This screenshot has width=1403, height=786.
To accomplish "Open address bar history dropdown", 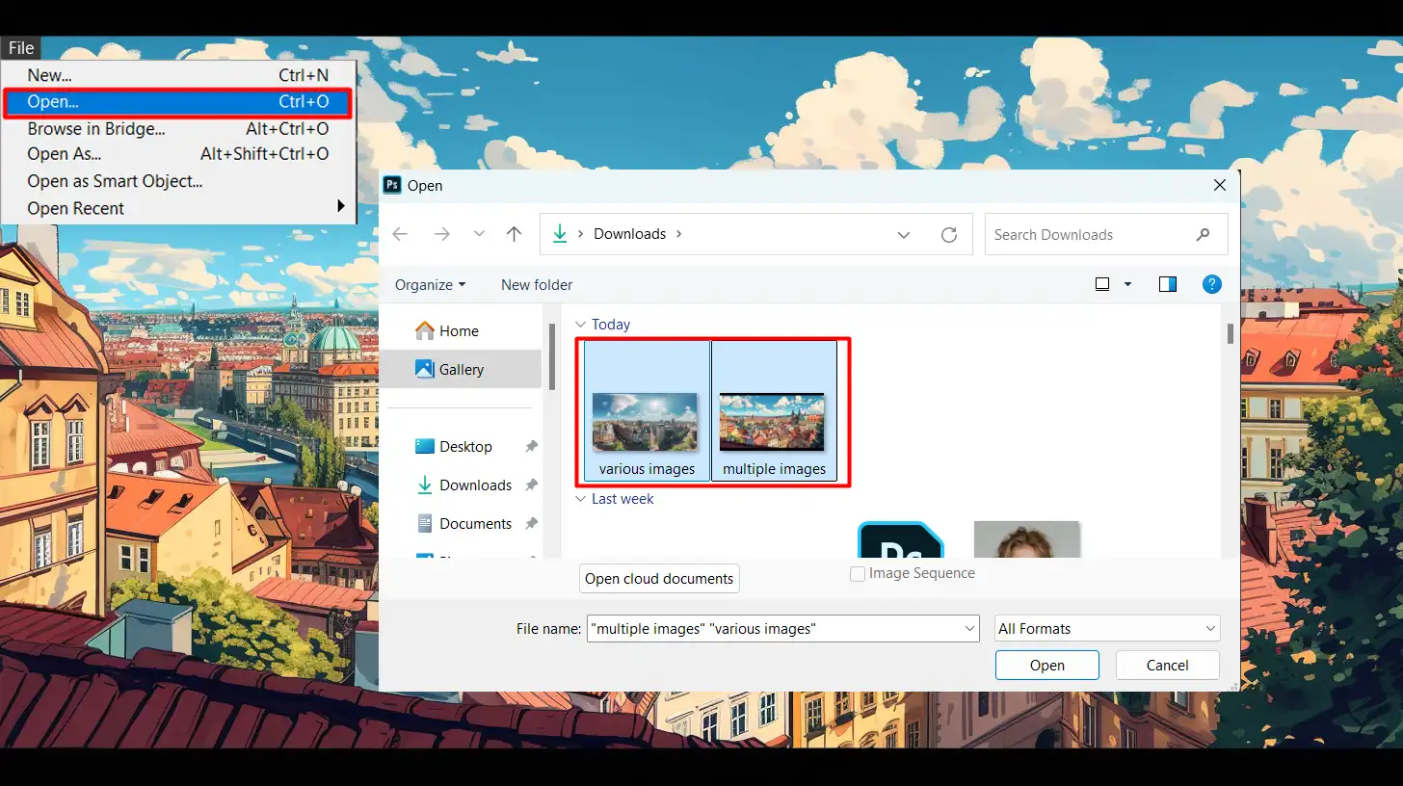I will [904, 234].
